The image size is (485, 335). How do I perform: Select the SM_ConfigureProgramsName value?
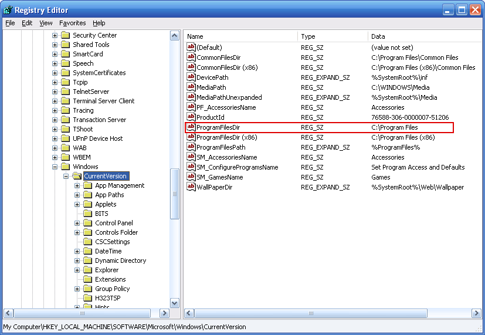tap(238, 167)
